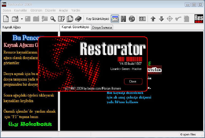Click Close button in the About dialog
The width and height of the screenshot is (205, 138).
pos(133,81)
